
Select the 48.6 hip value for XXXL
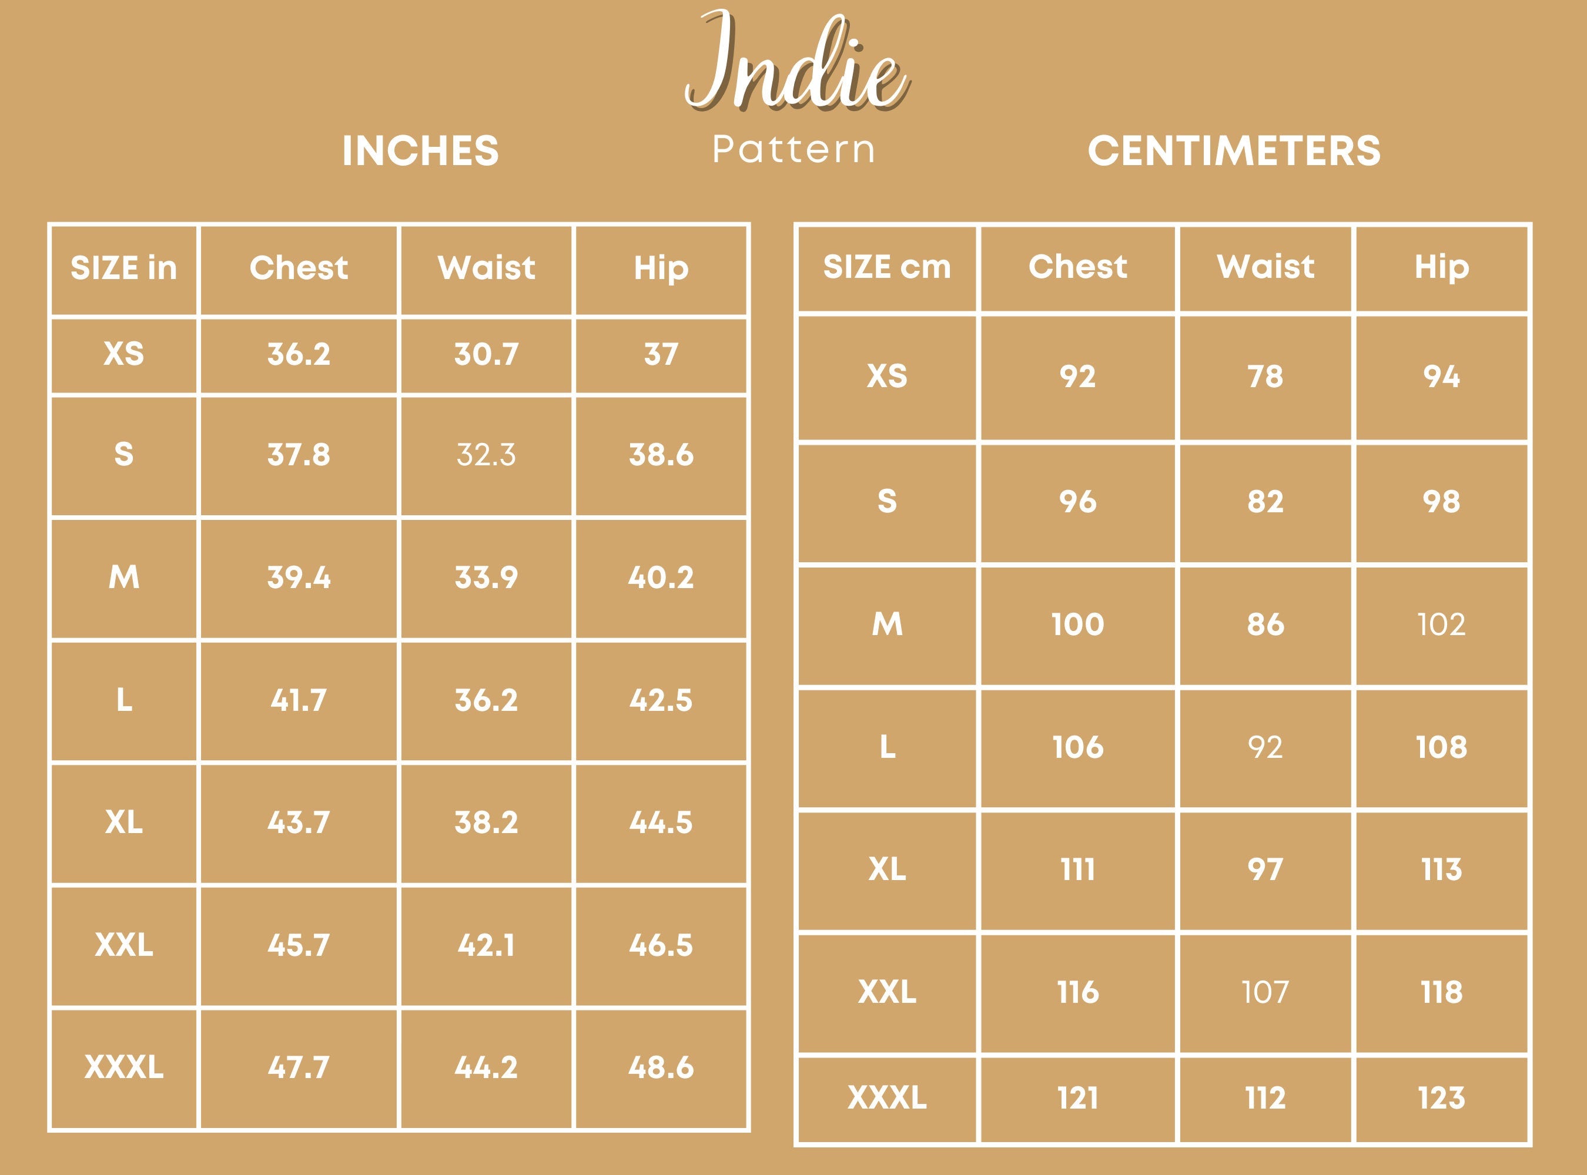661,1067
